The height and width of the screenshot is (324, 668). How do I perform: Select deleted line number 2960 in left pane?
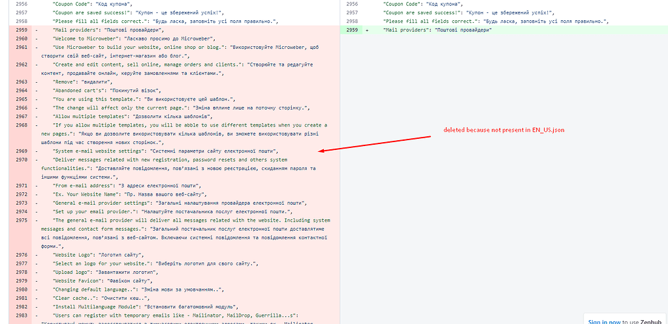(x=21, y=38)
